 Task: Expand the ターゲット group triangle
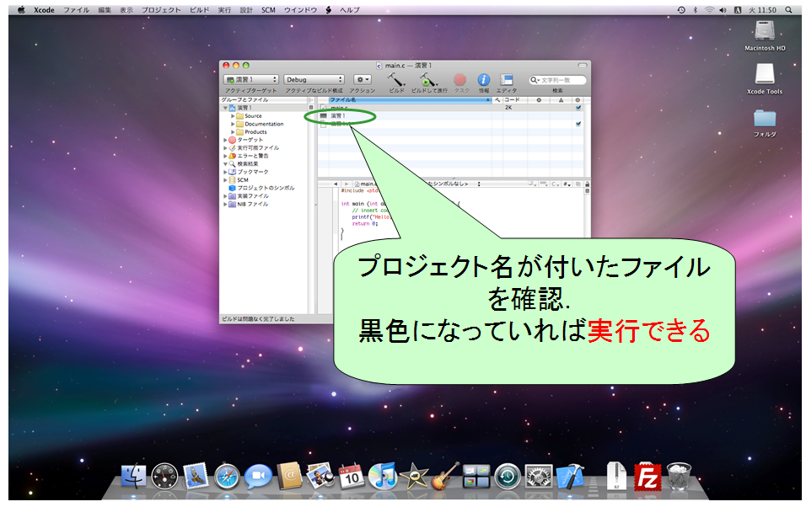[225, 140]
